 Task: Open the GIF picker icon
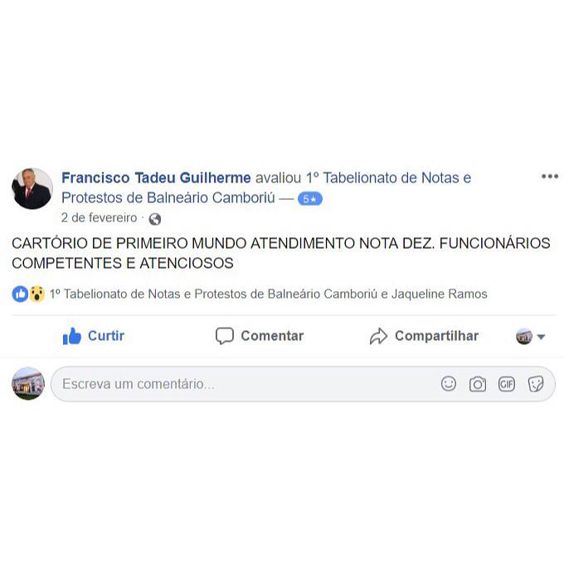tap(507, 384)
